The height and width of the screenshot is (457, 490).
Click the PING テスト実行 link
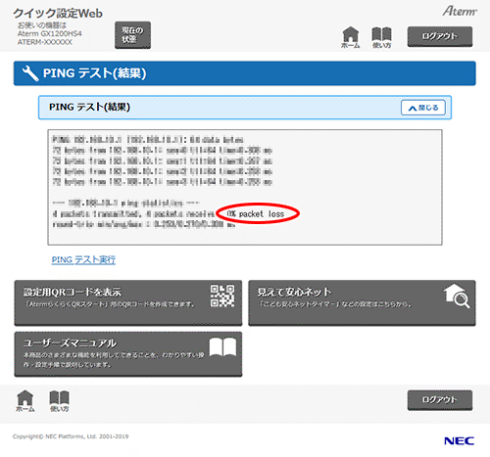[83, 259]
